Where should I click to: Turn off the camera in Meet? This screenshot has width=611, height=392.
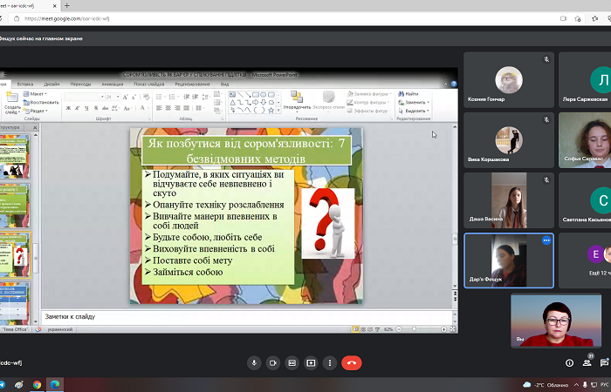pos(273,362)
